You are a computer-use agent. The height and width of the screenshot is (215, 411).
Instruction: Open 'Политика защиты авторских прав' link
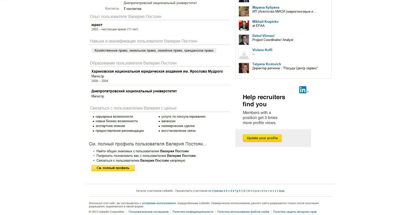[x=295, y=212]
